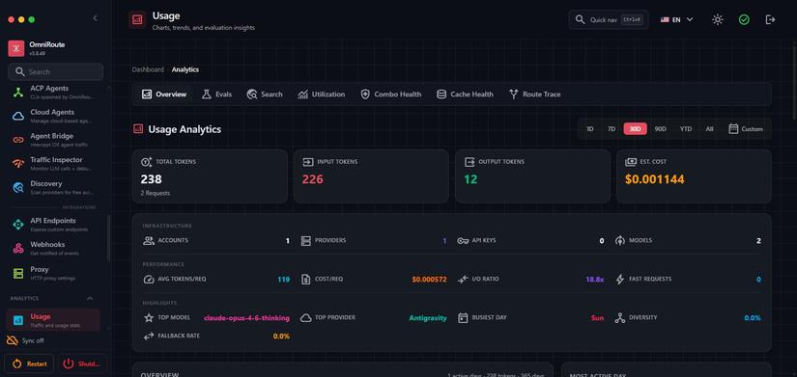
Task: Click the Fast Requests lightning icon
Action: 619,279
